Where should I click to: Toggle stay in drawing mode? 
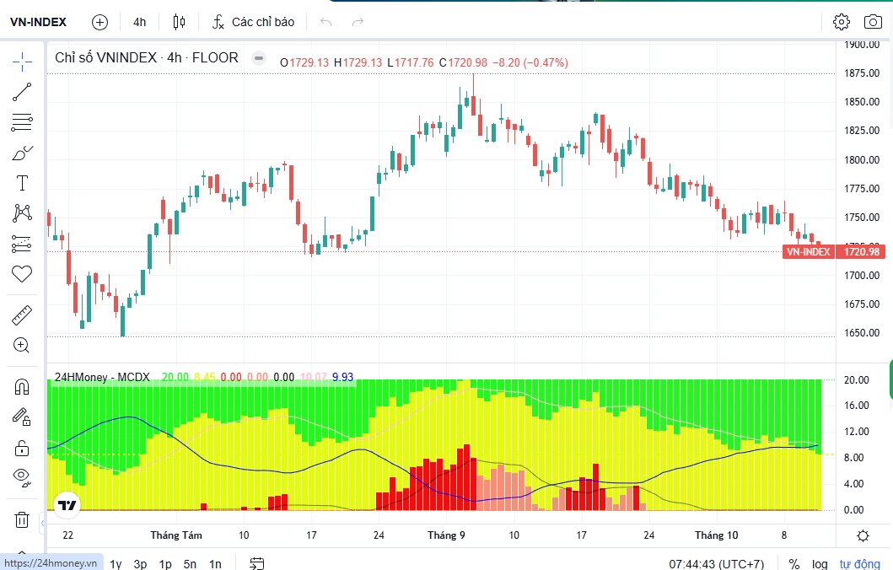pos(22,417)
